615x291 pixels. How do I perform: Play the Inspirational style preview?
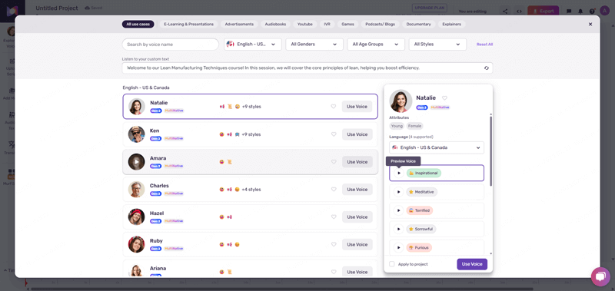click(399, 173)
